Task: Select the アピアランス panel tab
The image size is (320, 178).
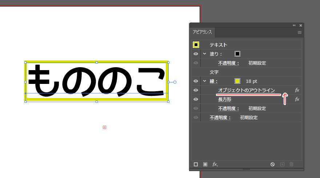Action: pos(202,32)
